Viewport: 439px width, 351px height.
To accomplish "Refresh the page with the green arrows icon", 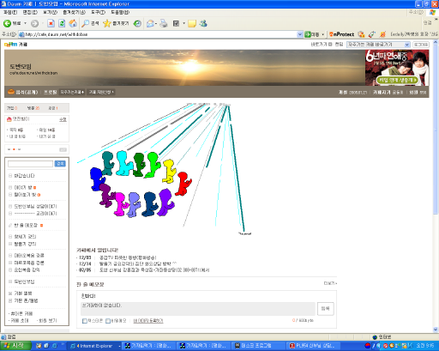I will [62, 24].
